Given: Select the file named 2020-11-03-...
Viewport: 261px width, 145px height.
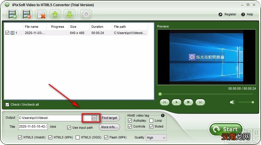Looking at the screenshot, I should coord(35,33).
